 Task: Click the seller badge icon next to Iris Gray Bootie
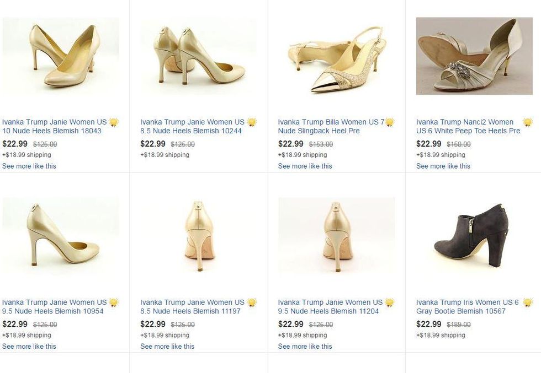pyautogui.click(x=528, y=302)
